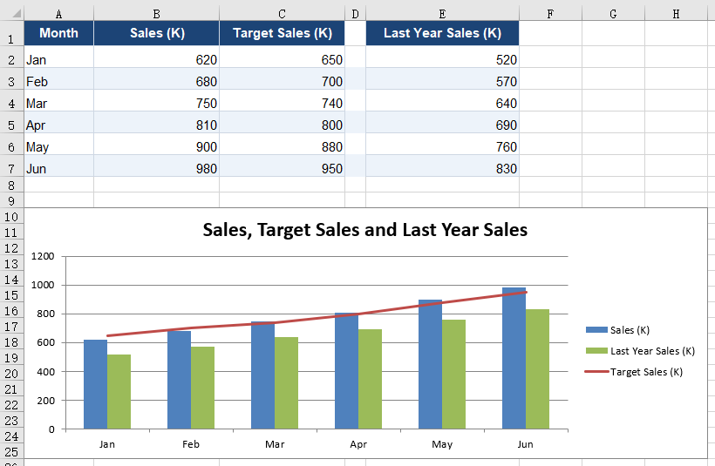
Task: Click the cell with value 830
Action: [442, 166]
